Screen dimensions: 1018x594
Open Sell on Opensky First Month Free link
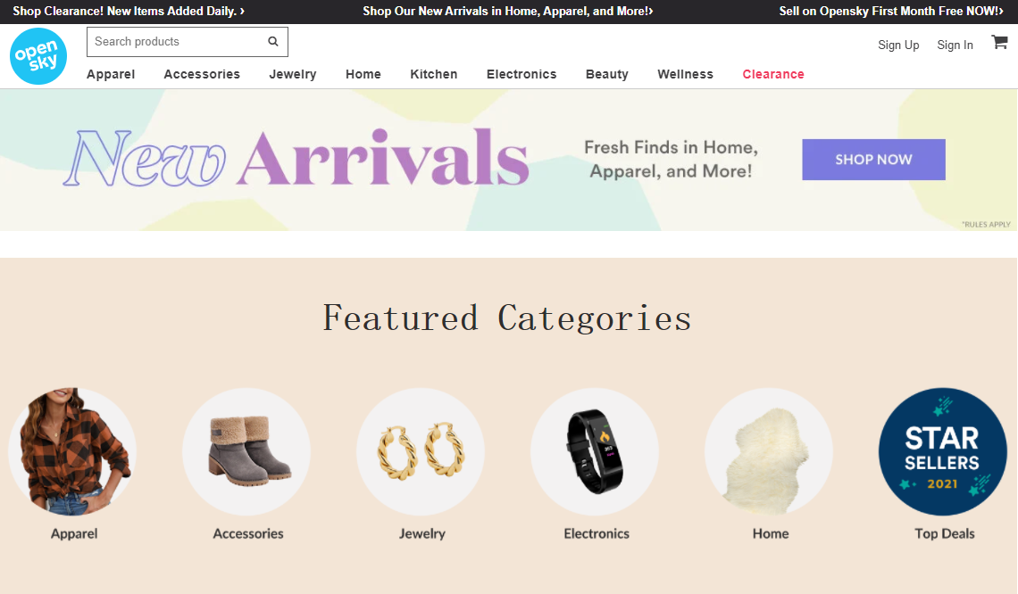[891, 11]
